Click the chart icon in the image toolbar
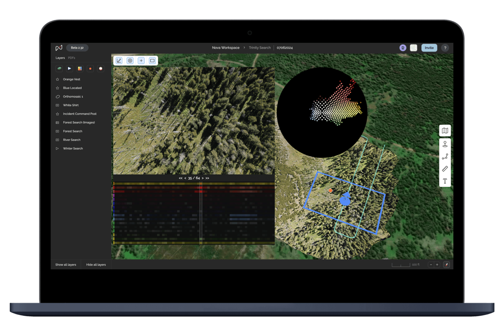This screenshot has width=503, height=335. click(x=119, y=61)
